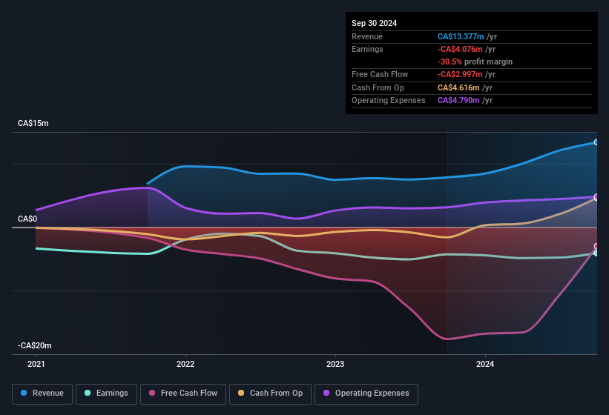Toggle the Revenue legend button
609x415 pixels.
42,394
